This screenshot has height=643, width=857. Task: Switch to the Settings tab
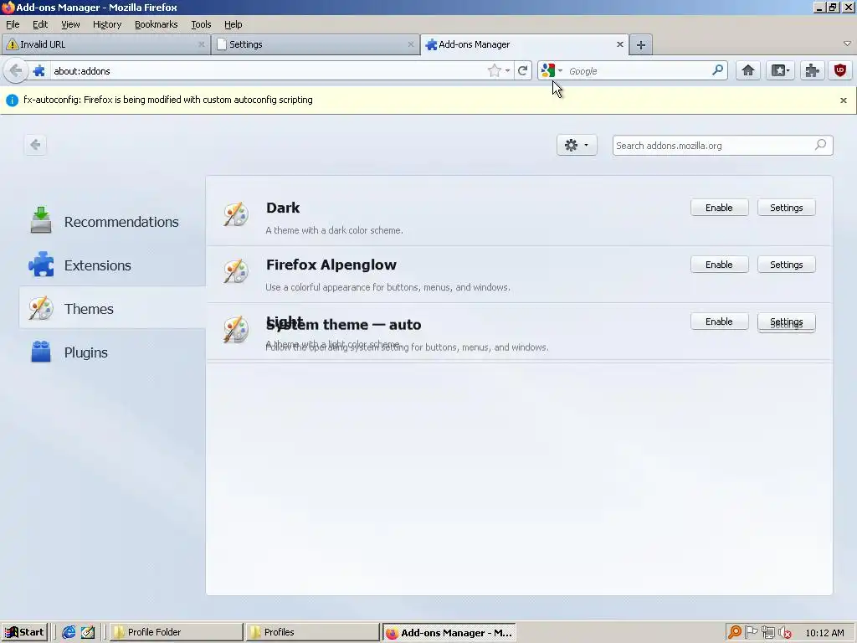click(315, 45)
